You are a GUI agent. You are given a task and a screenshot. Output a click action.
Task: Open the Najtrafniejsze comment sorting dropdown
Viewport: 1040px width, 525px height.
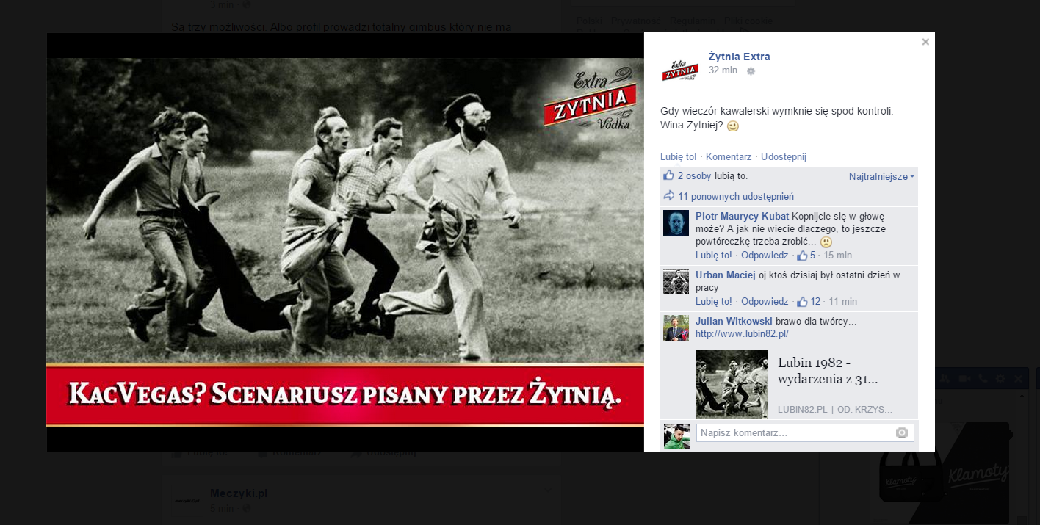pyautogui.click(x=881, y=176)
